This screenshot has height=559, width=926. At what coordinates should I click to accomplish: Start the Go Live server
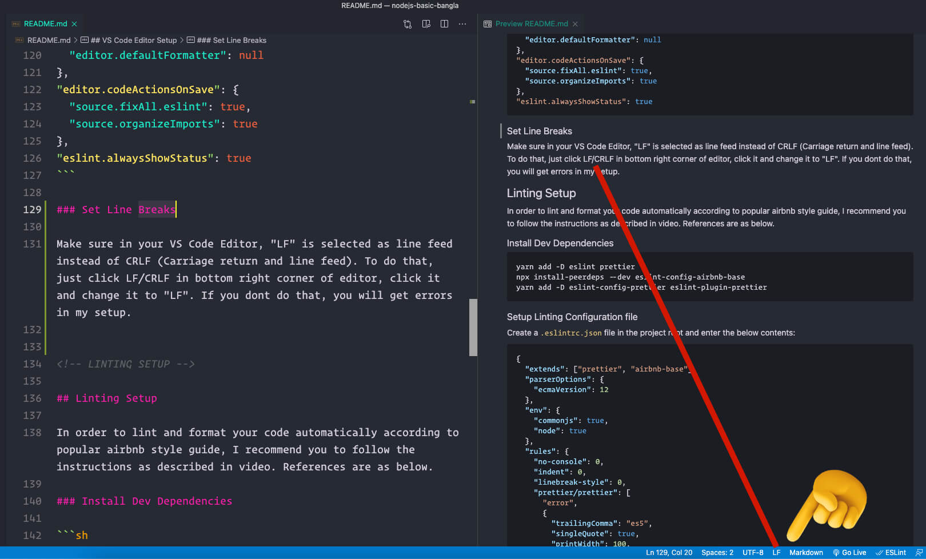[849, 553]
